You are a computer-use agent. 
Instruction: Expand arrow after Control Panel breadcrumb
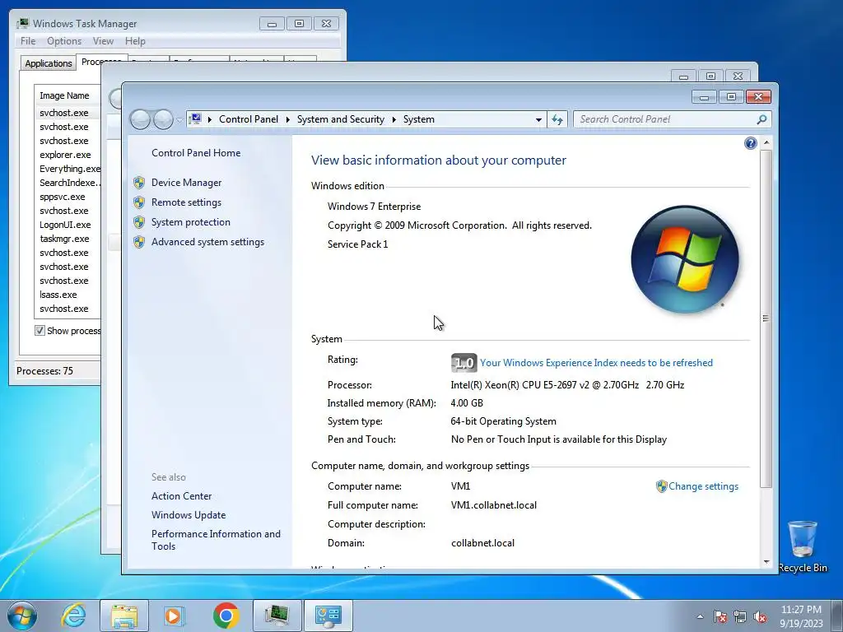(x=287, y=120)
